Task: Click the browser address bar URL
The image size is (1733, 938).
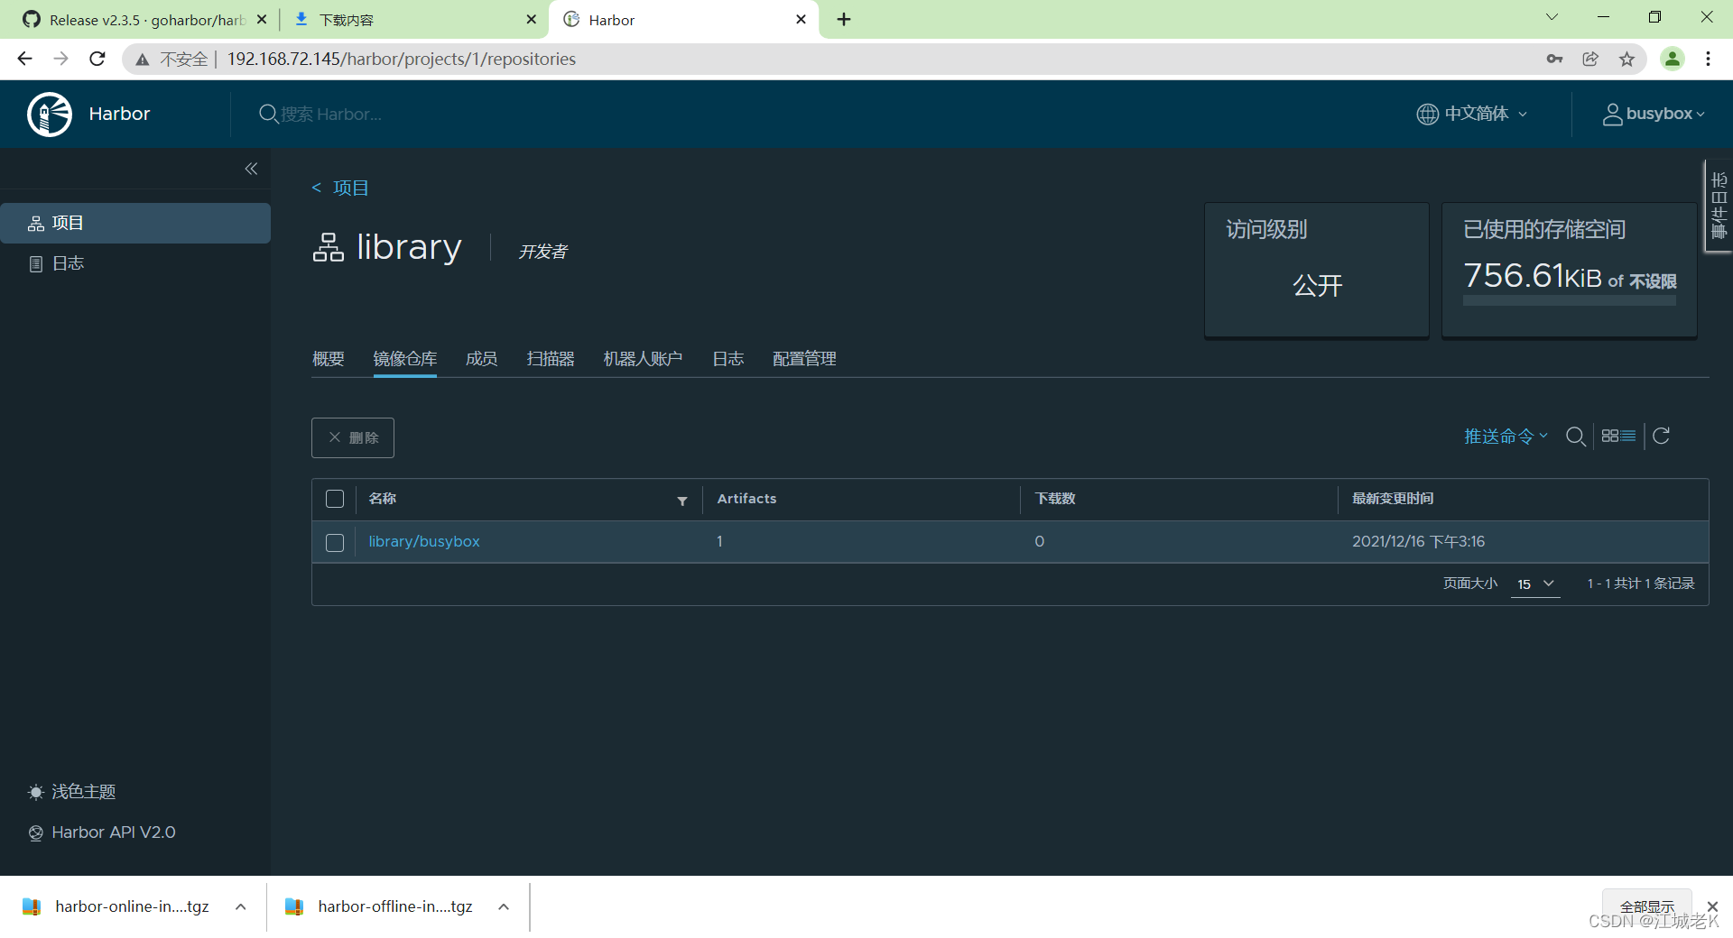Action: (402, 59)
